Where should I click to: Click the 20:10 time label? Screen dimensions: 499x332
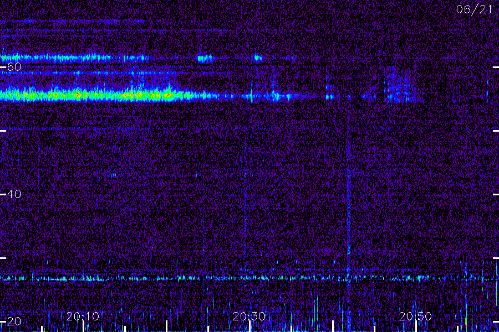tap(83, 316)
